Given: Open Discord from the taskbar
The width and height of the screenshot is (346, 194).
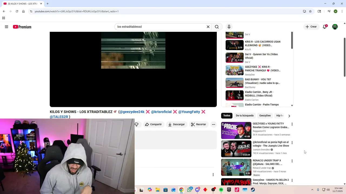Looking at the screenshot, I should (198, 190).
